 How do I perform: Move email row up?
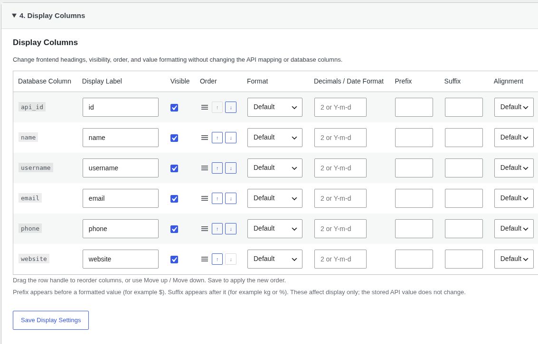point(217,198)
